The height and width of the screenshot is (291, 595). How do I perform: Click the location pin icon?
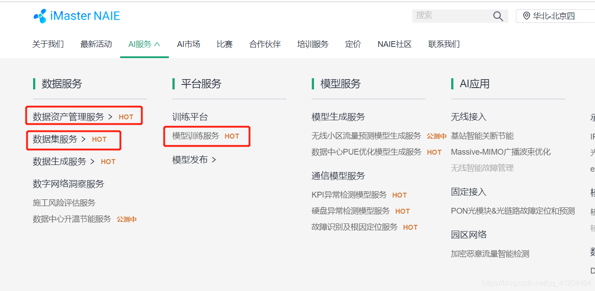(x=527, y=16)
